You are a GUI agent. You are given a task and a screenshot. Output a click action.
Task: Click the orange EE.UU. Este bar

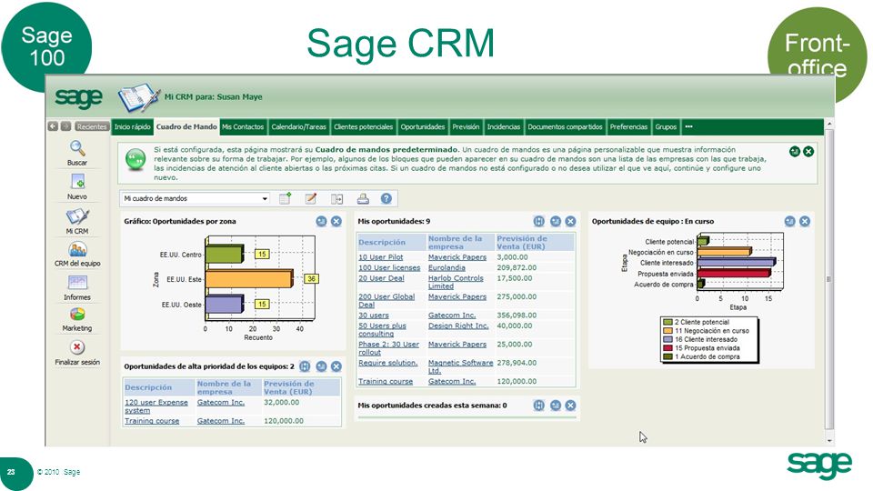point(249,278)
